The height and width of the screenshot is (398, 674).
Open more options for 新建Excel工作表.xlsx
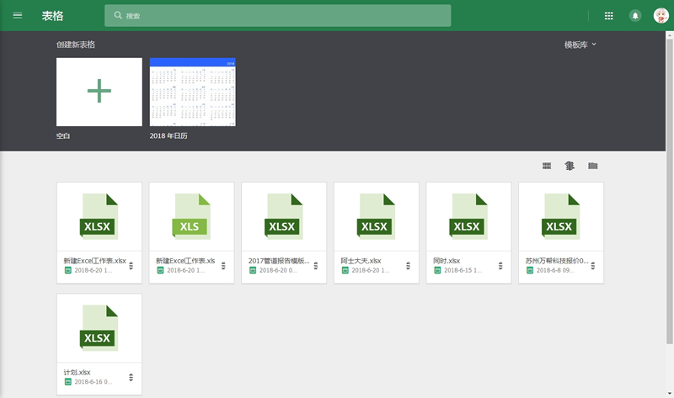pos(131,266)
